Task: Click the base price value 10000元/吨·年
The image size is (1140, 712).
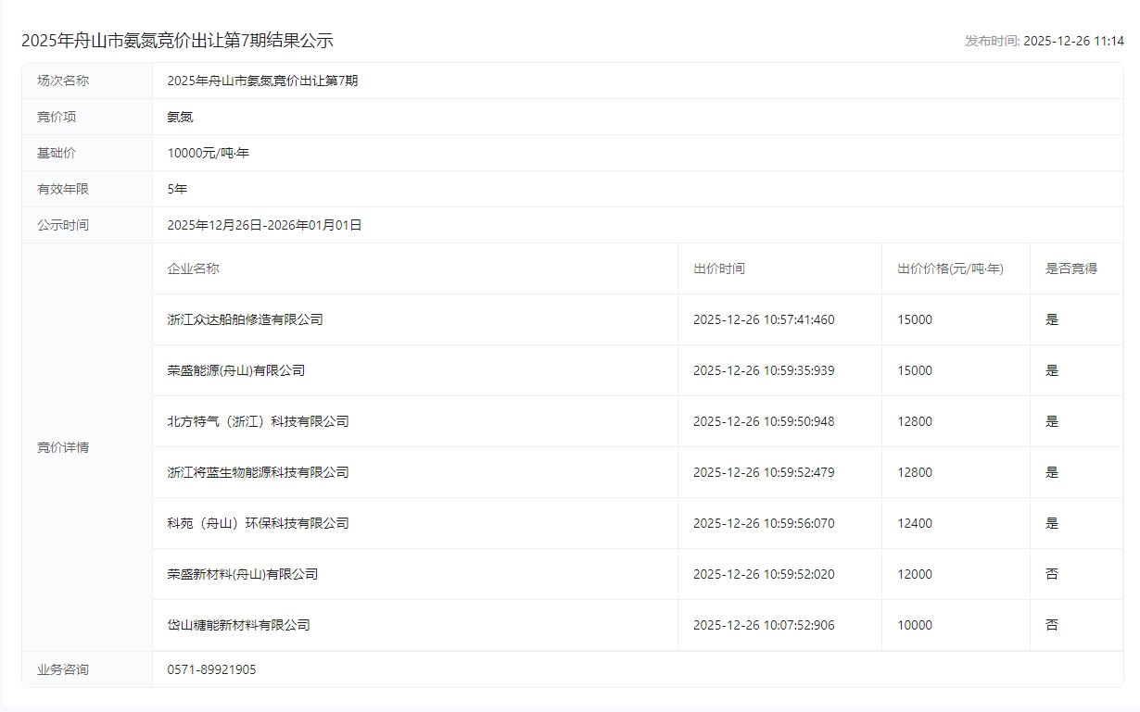Action: 208,153
